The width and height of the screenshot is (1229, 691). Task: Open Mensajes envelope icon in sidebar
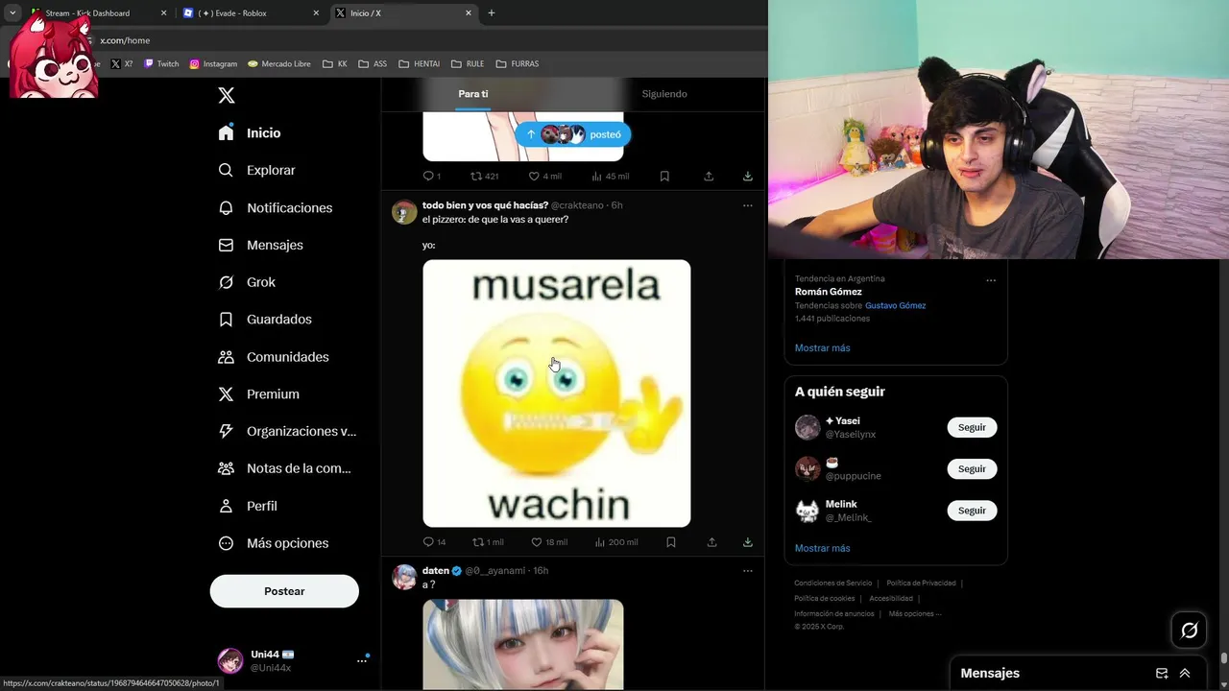tap(226, 245)
